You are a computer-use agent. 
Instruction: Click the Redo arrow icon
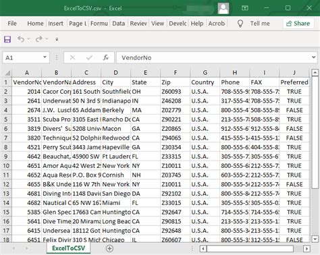pos(38,39)
